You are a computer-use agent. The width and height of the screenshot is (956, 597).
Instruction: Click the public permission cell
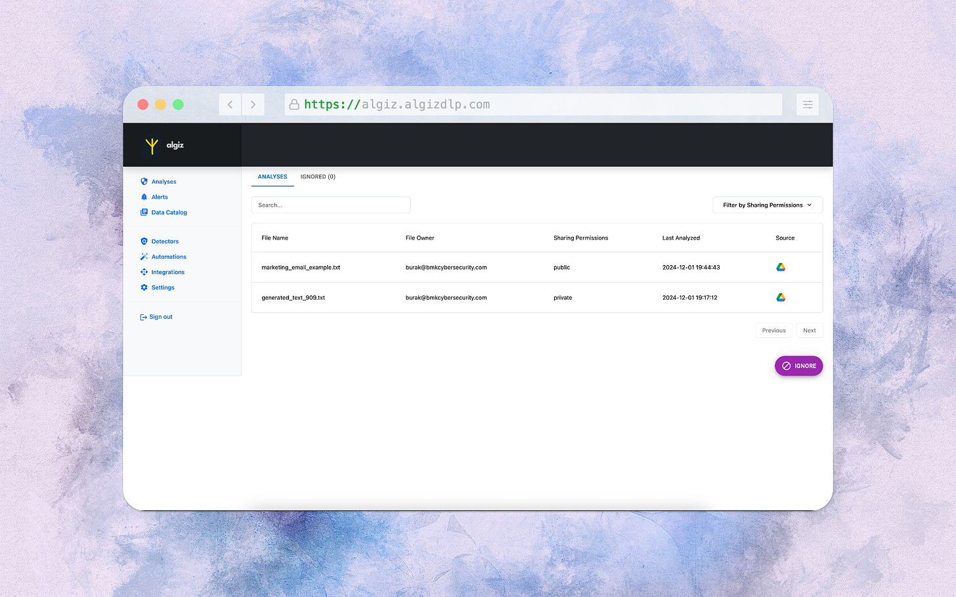(562, 268)
